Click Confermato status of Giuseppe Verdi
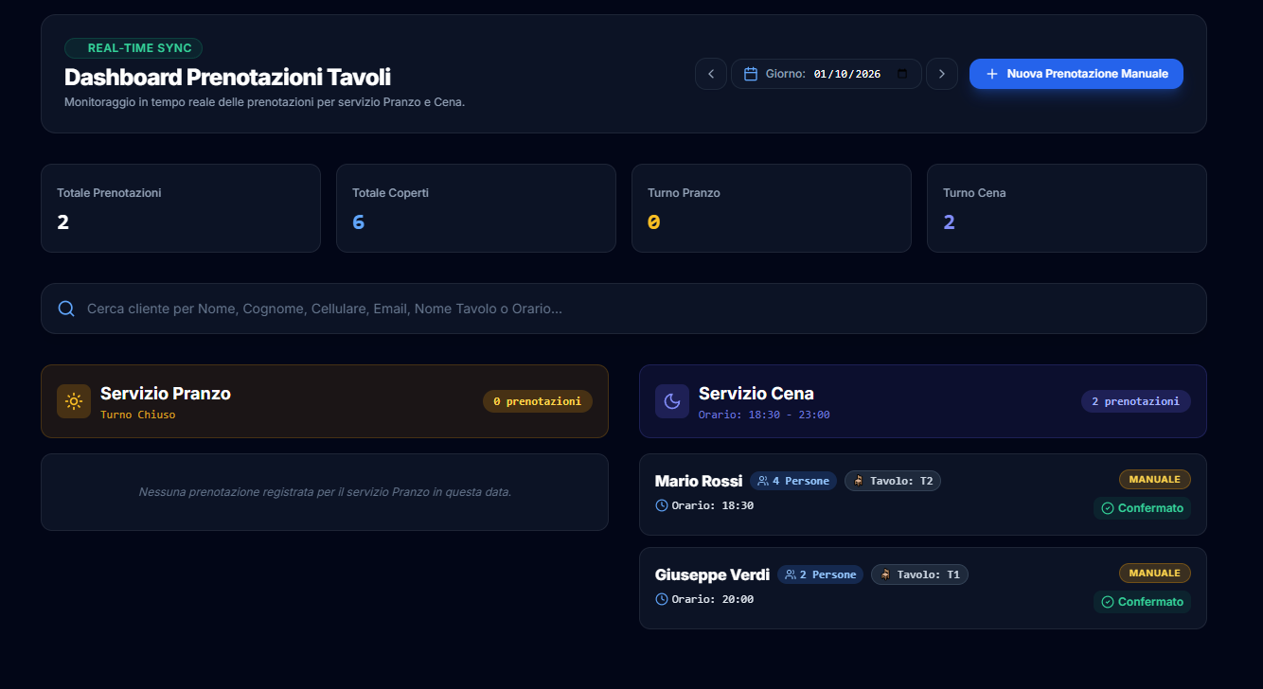The image size is (1263, 689). point(1142,602)
